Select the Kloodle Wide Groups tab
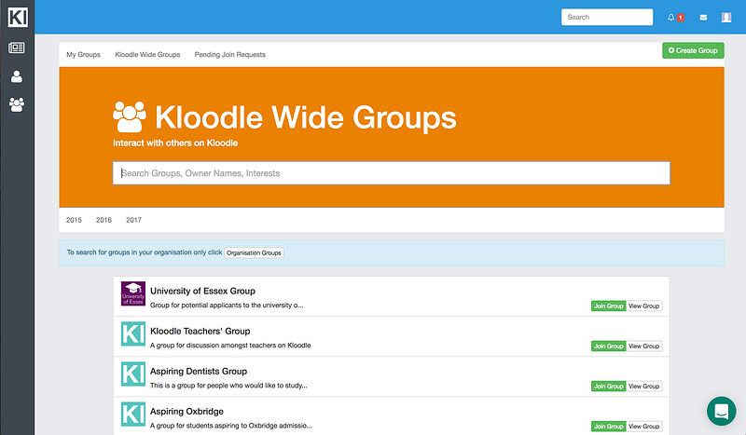 [147, 55]
